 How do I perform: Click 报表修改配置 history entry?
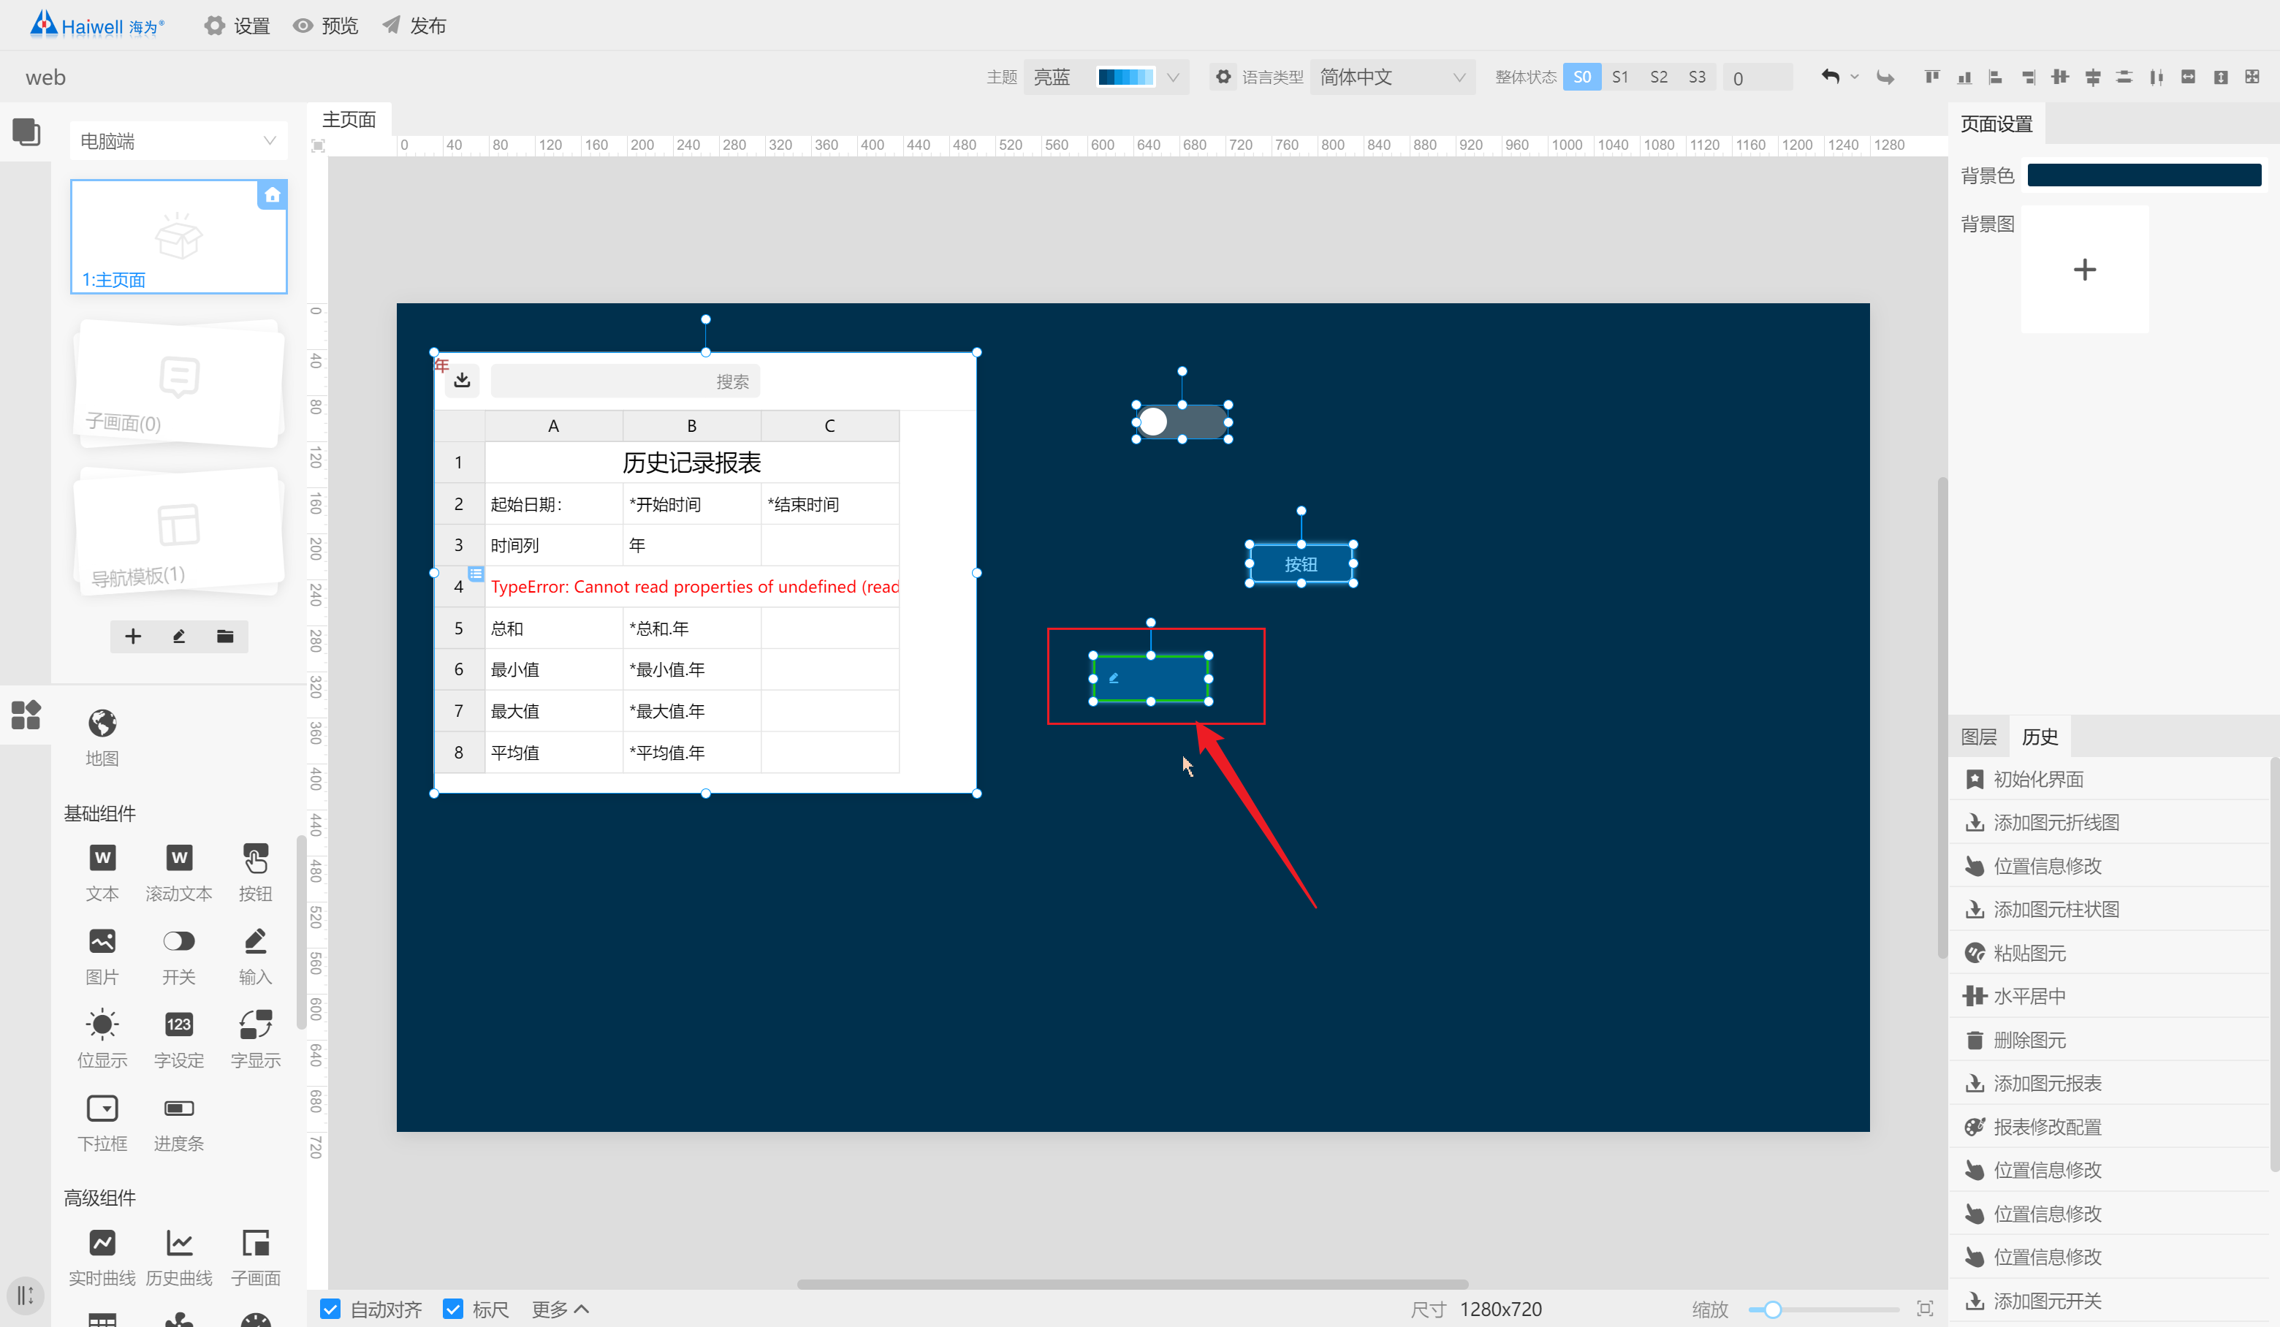2110,1126
